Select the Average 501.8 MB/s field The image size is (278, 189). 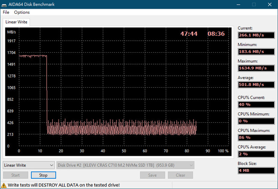point(256,84)
